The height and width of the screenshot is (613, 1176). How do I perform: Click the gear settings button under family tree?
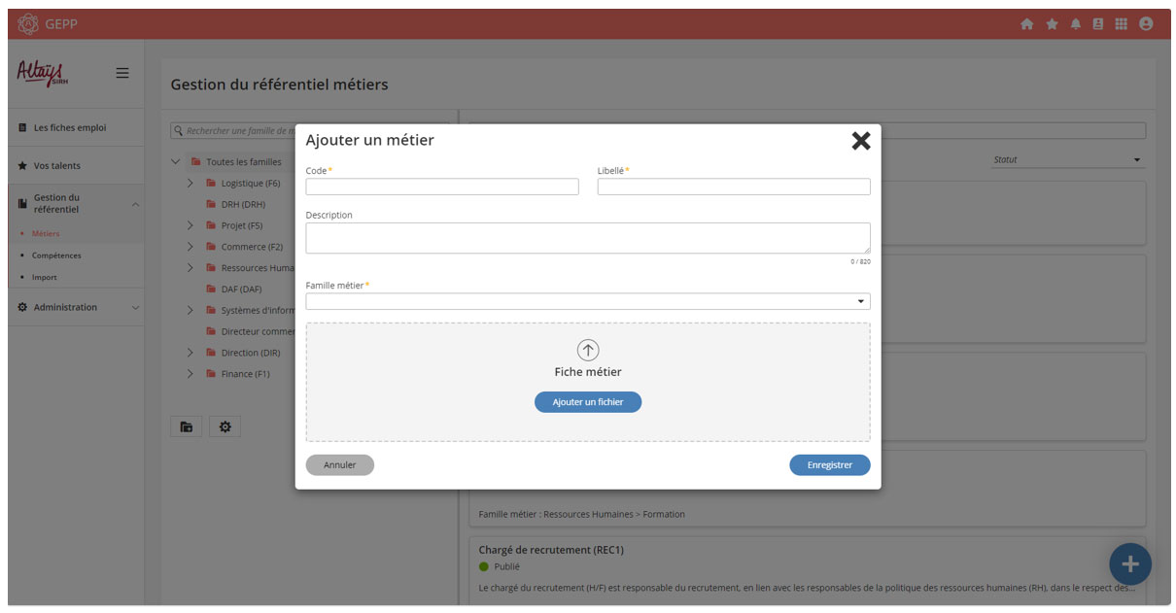click(x=225, y=426)
